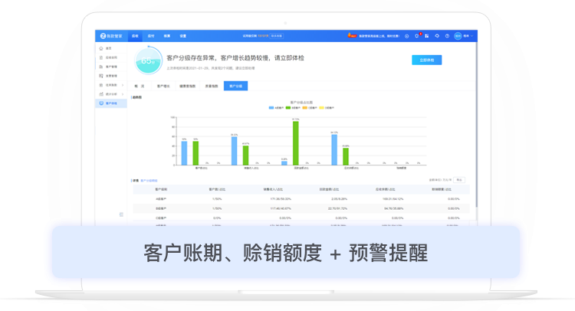Open 首页 in the left sidebar
Viewport: 575px width, 311px height.
[108, 48]
